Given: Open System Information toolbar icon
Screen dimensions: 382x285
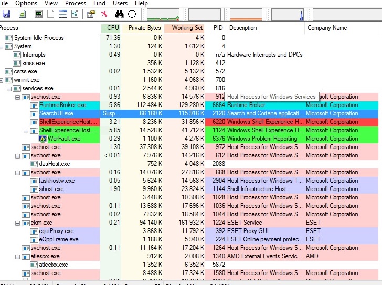Looking at the screenshot, I should [x=39, y=14].
